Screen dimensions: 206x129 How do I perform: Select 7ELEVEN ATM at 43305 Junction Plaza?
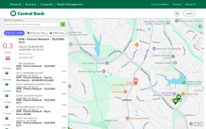[34, 94]
